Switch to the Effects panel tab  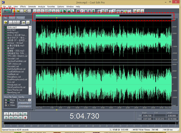click(12, 18)
